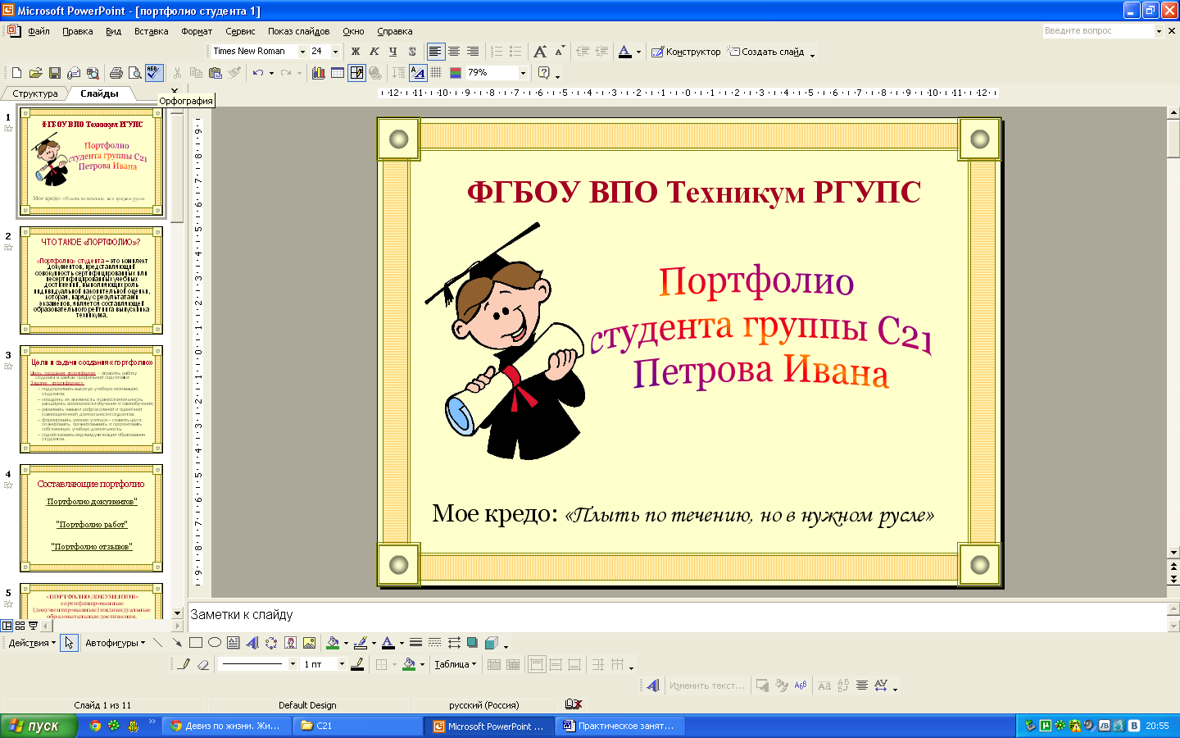Toggle left text alignment
Viewport: 1180px width, 738px height.
click(x=434, y=52)
